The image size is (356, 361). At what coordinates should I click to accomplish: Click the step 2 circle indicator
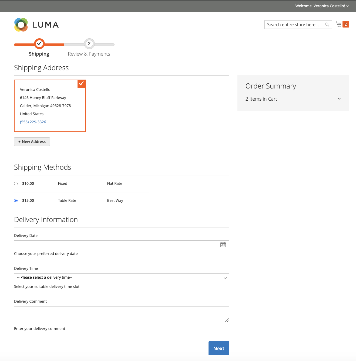89,44
